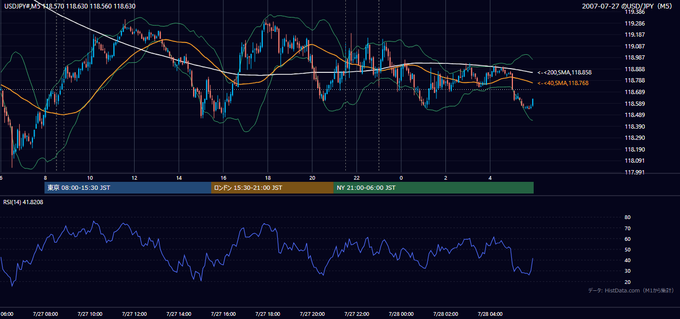Click the 7/27 08:00 bottom time label
The width and height of the screenshot is (680, 319).
click(x=45, y=314)
